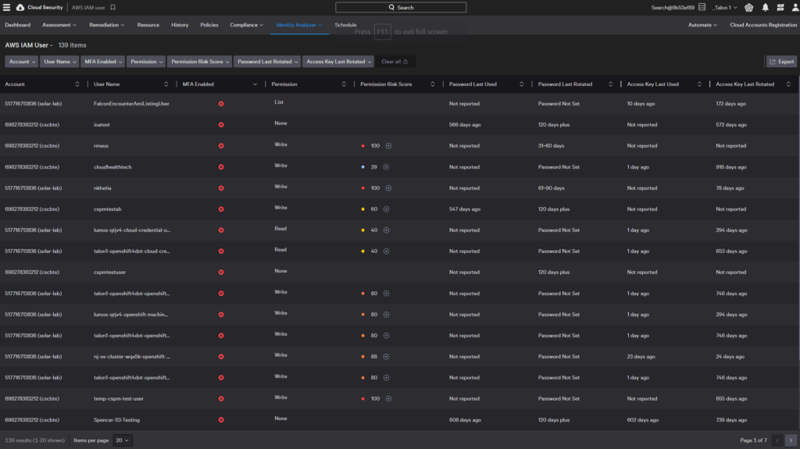Sort by Account column
Viewport: 800px width, 449px height.
[x=77, y=84]
